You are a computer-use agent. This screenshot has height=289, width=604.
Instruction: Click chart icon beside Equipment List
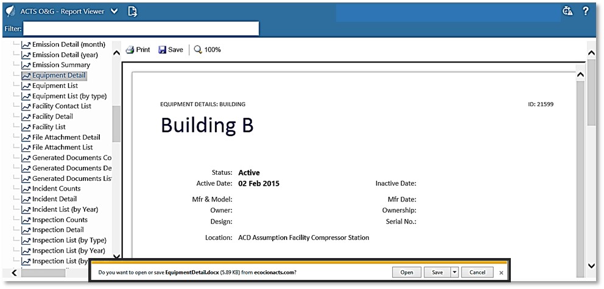(x=26, y=86)
